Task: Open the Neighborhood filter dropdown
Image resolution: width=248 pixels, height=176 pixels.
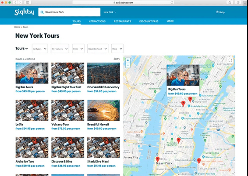Action: coord(98,48)
